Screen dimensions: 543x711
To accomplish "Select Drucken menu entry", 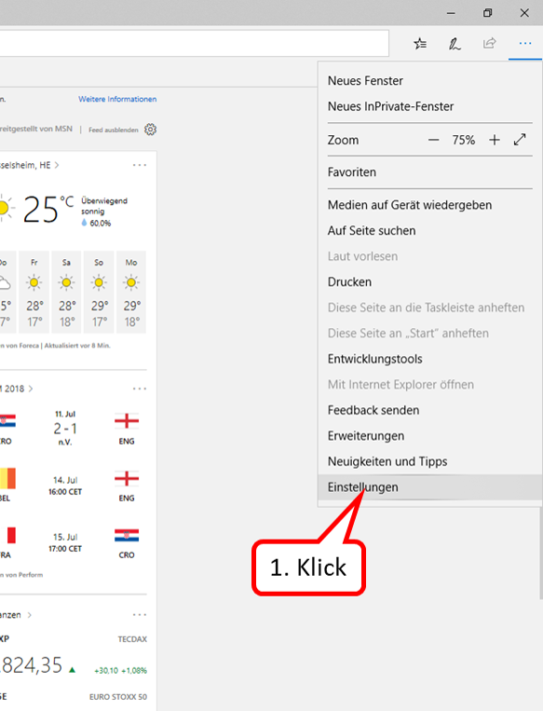I will click(x=429, y=282).
